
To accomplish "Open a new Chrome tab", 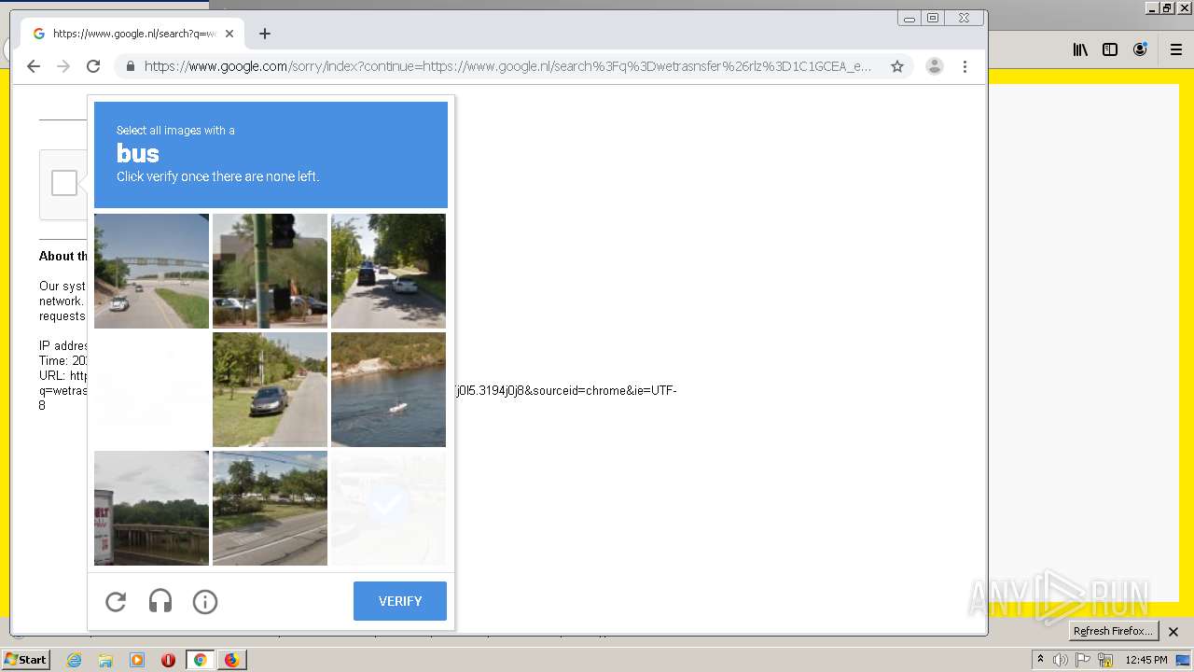I will 265,34.
